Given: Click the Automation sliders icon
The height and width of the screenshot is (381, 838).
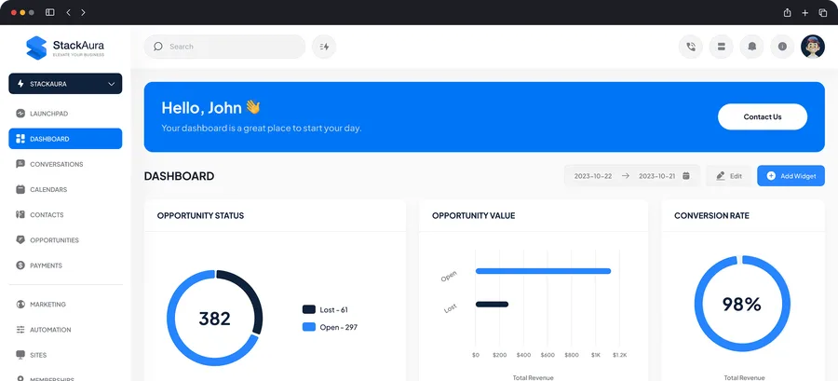Looking at the screenshot, I should 20,330.
